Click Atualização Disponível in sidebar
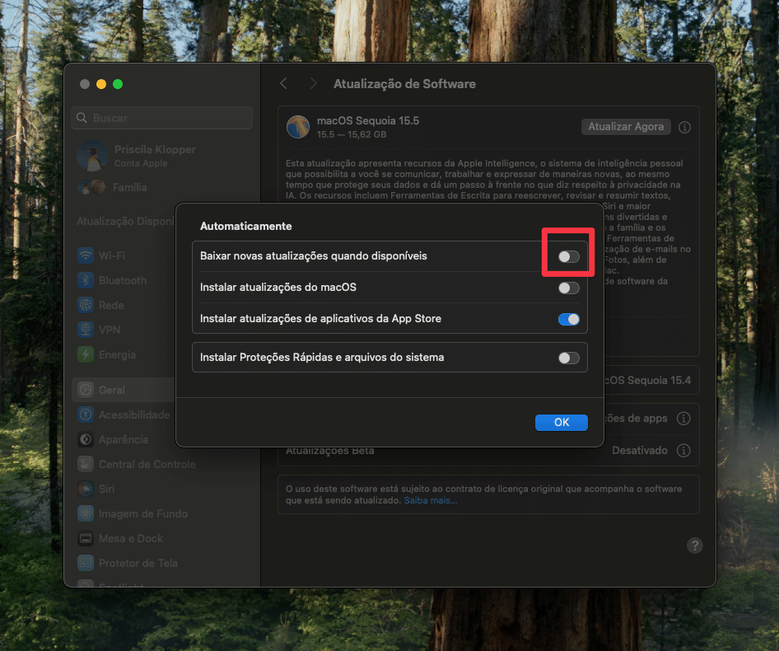Screen dimensions: 779x651 pos(126,222)
